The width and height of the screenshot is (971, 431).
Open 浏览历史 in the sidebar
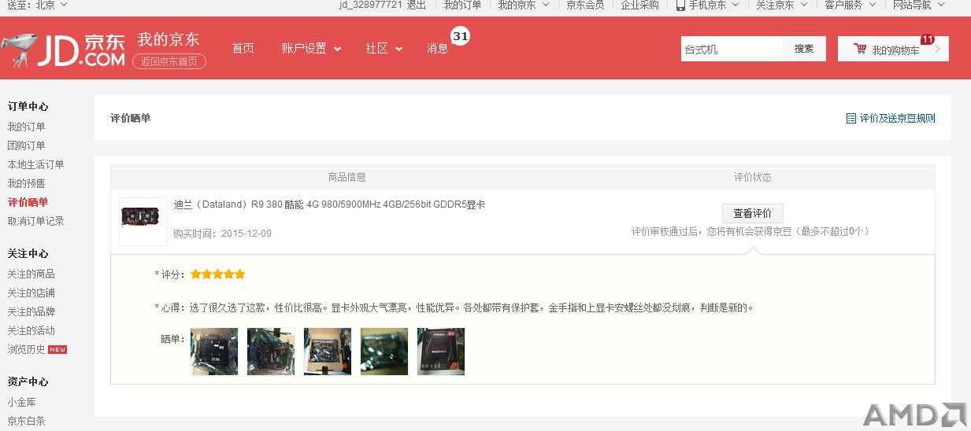27,349
